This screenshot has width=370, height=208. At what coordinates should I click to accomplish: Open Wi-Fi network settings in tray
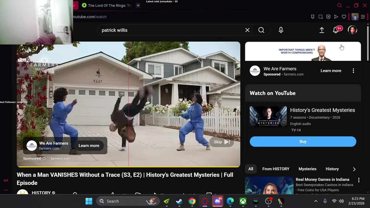coord(334,201)
